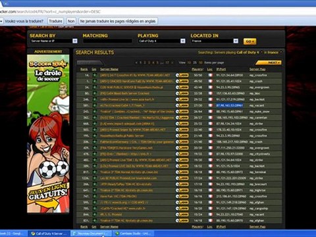The image size is (316, 237).
Task: Open the rank 14 server name link
Action: tap(135, 75)
